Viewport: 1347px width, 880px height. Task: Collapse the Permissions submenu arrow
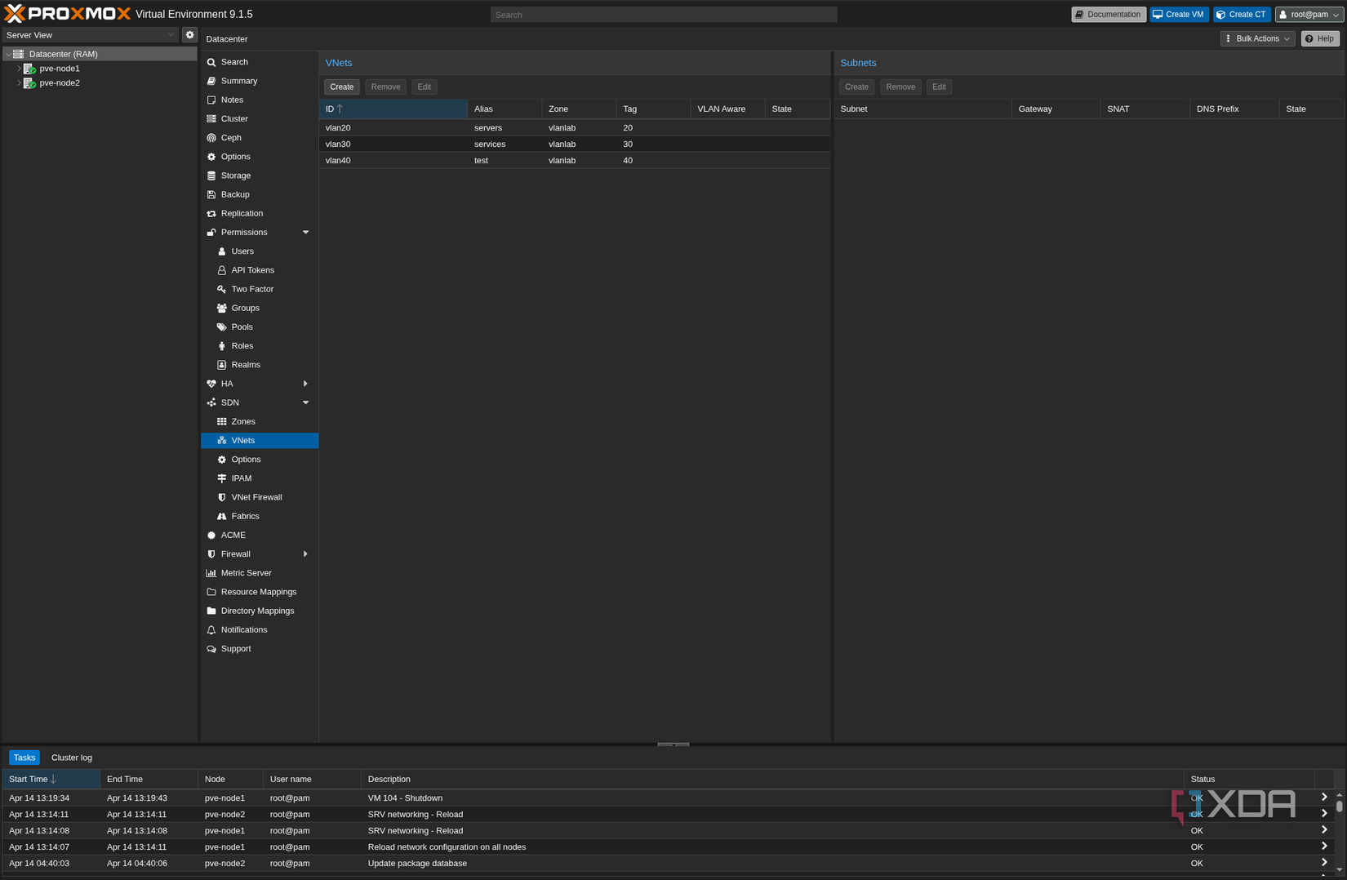[x=306, y=233]
